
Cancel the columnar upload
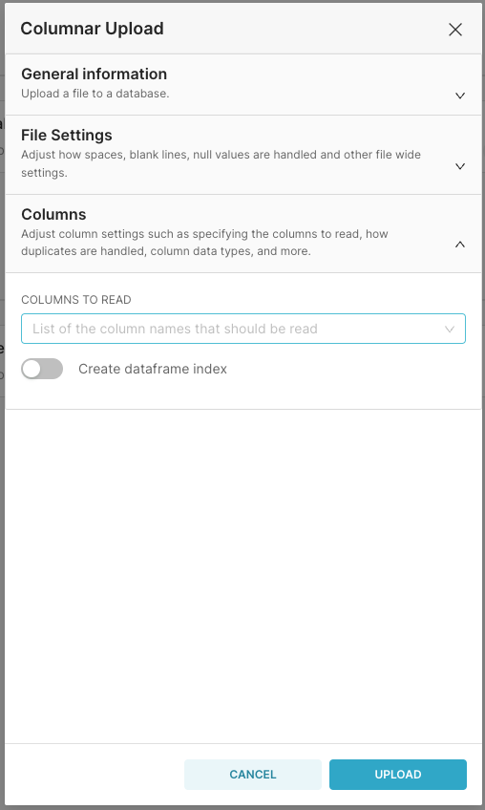pyautogui.click(x=253, y=775)
